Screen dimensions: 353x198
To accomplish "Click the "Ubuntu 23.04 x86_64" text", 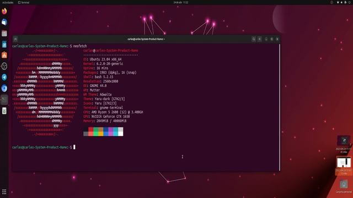I will pyautogui.click(x=105, y=59).
